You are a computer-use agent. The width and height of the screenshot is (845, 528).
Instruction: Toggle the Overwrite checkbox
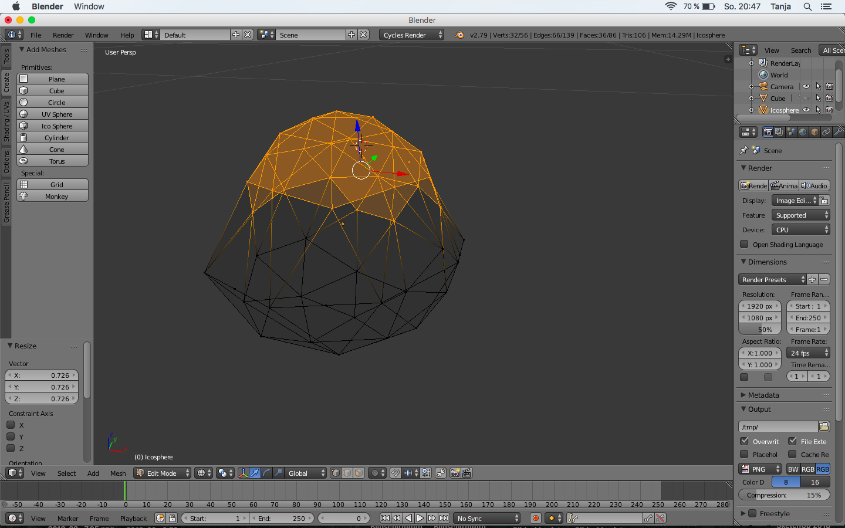[744, 441]
